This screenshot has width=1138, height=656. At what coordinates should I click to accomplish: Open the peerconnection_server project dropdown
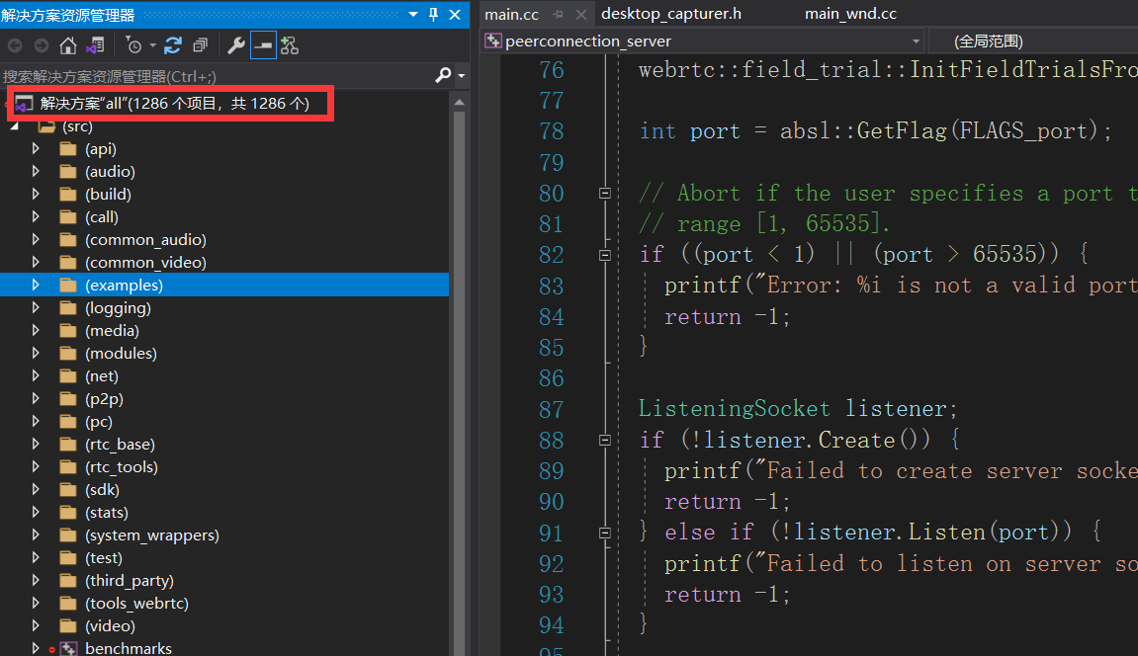(x=916, y=41)
